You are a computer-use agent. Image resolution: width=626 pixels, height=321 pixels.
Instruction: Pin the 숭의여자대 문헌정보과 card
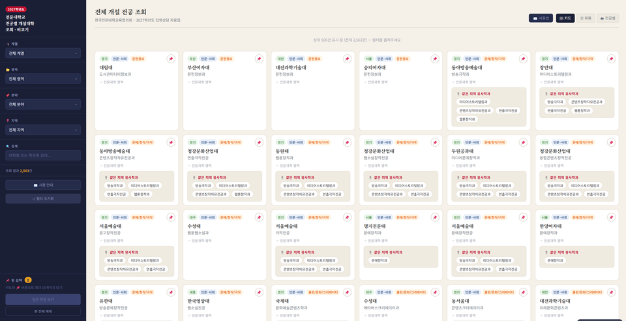[x=435, y=59]
